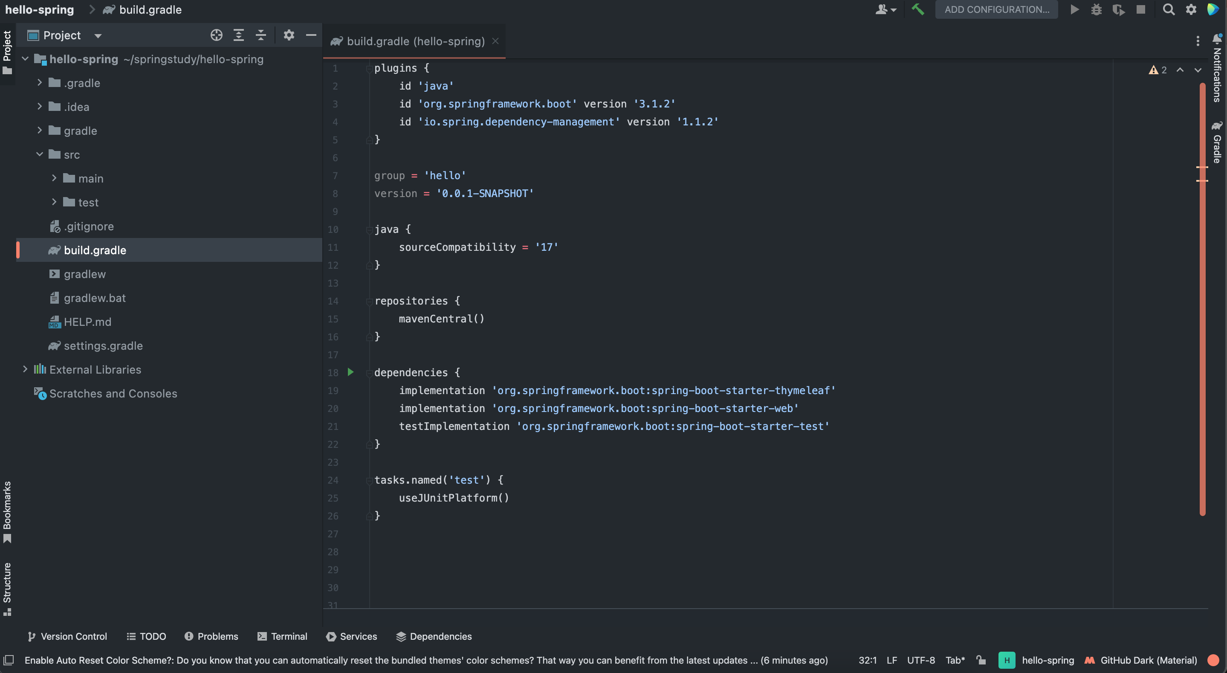Select settings.gradle file in tree

coord(103,345)
